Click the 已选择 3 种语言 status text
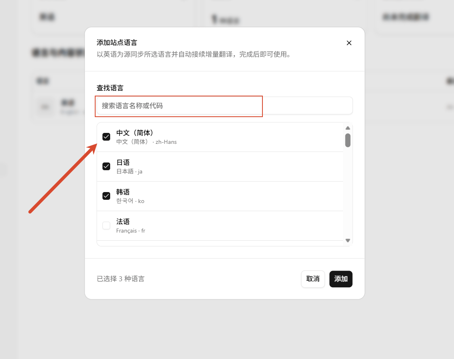 120,279
